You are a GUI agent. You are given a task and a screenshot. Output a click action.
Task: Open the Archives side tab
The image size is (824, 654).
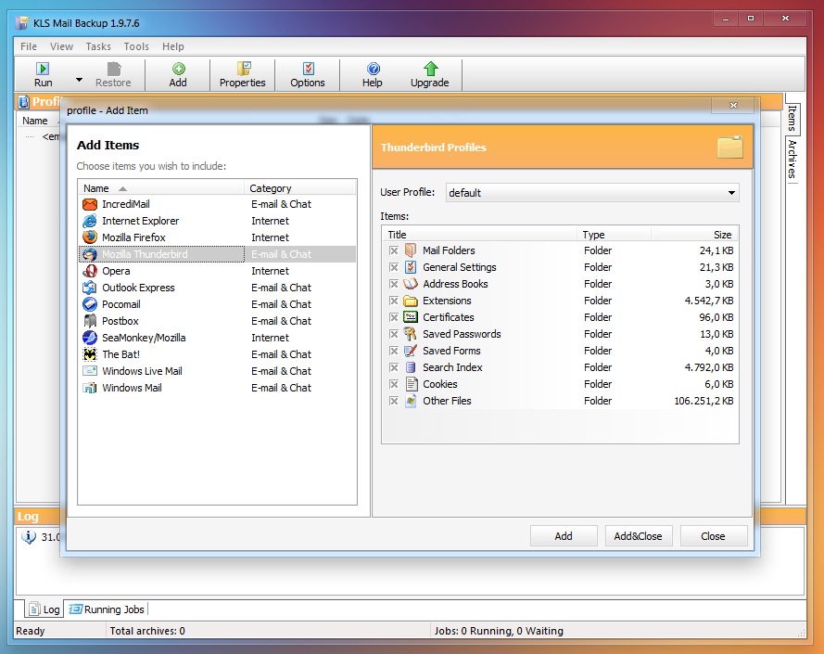(x=792, y=160)
